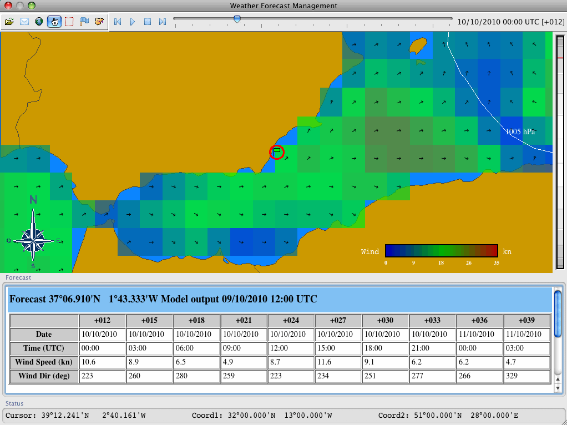This screenshot has width=567, height=425.
Task: Click the time cell 12:00
Action: click(x=291, y=348)
